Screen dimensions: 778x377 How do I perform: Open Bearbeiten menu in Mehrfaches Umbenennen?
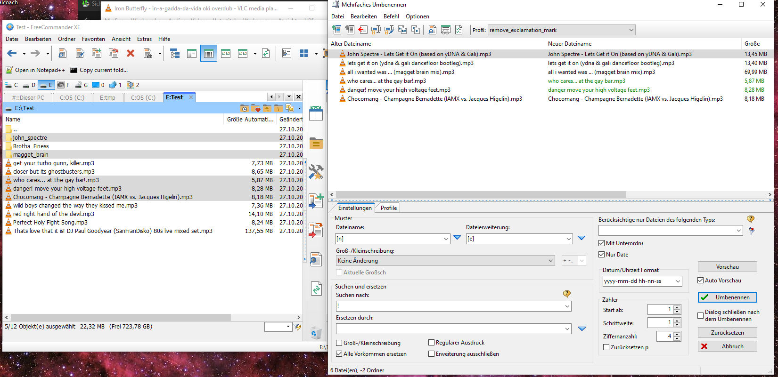[x=363, y=16]
